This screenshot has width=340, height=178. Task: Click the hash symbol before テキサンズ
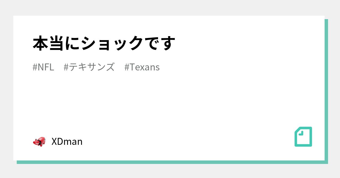pyautogui.click(x=66, y=67)
